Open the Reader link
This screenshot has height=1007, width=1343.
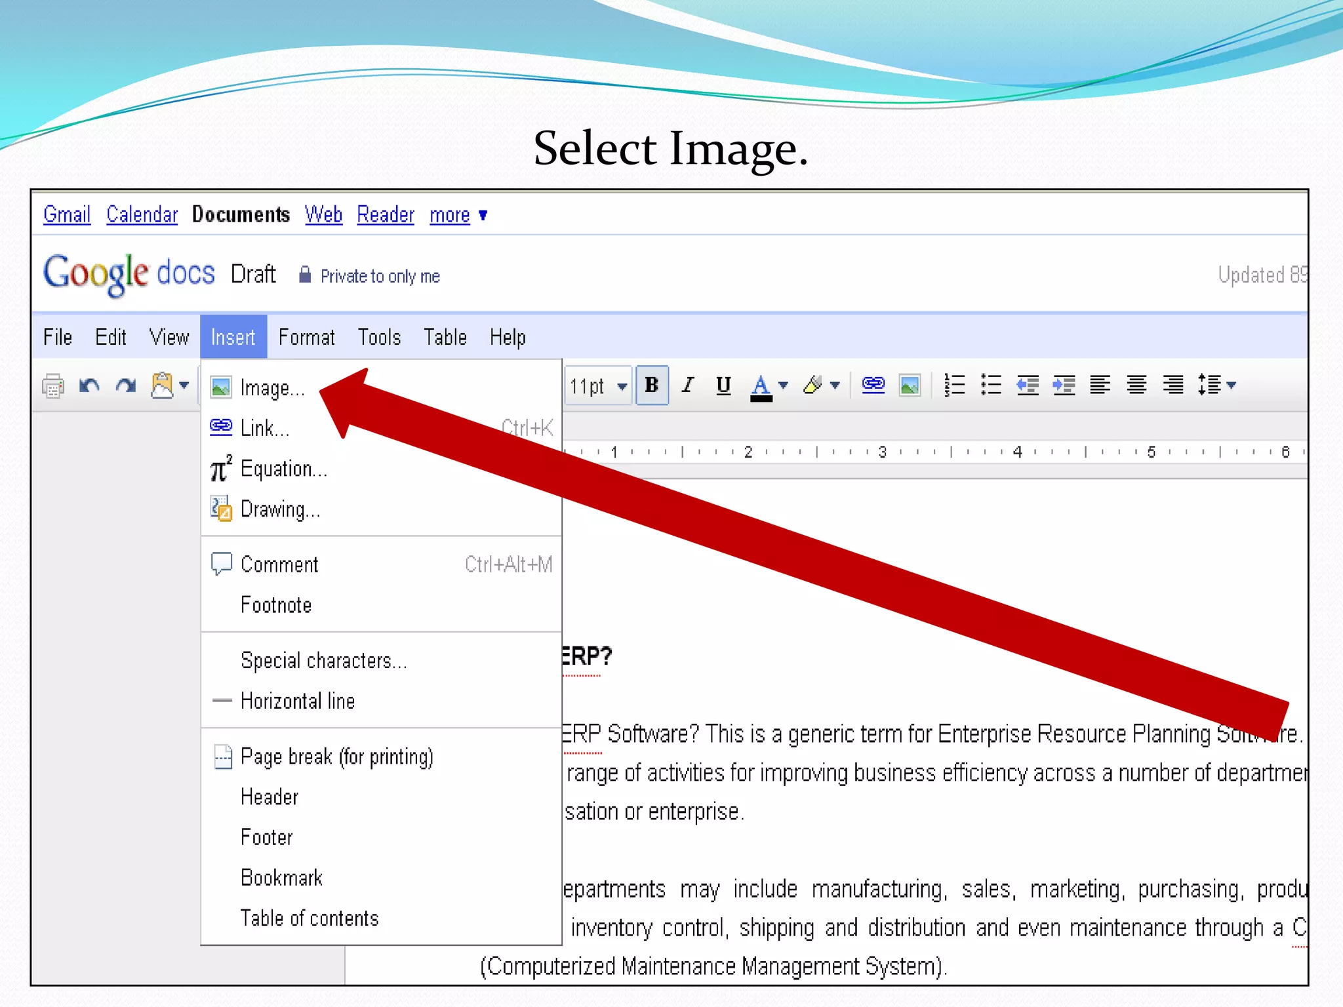click(x=386, y=214)
